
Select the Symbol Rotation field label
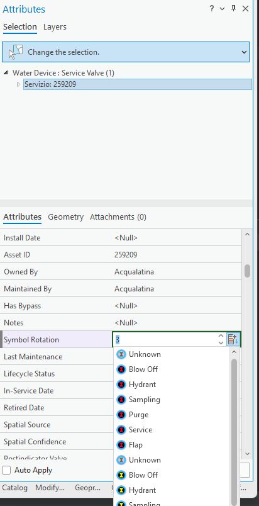click(x=31, y=340)
